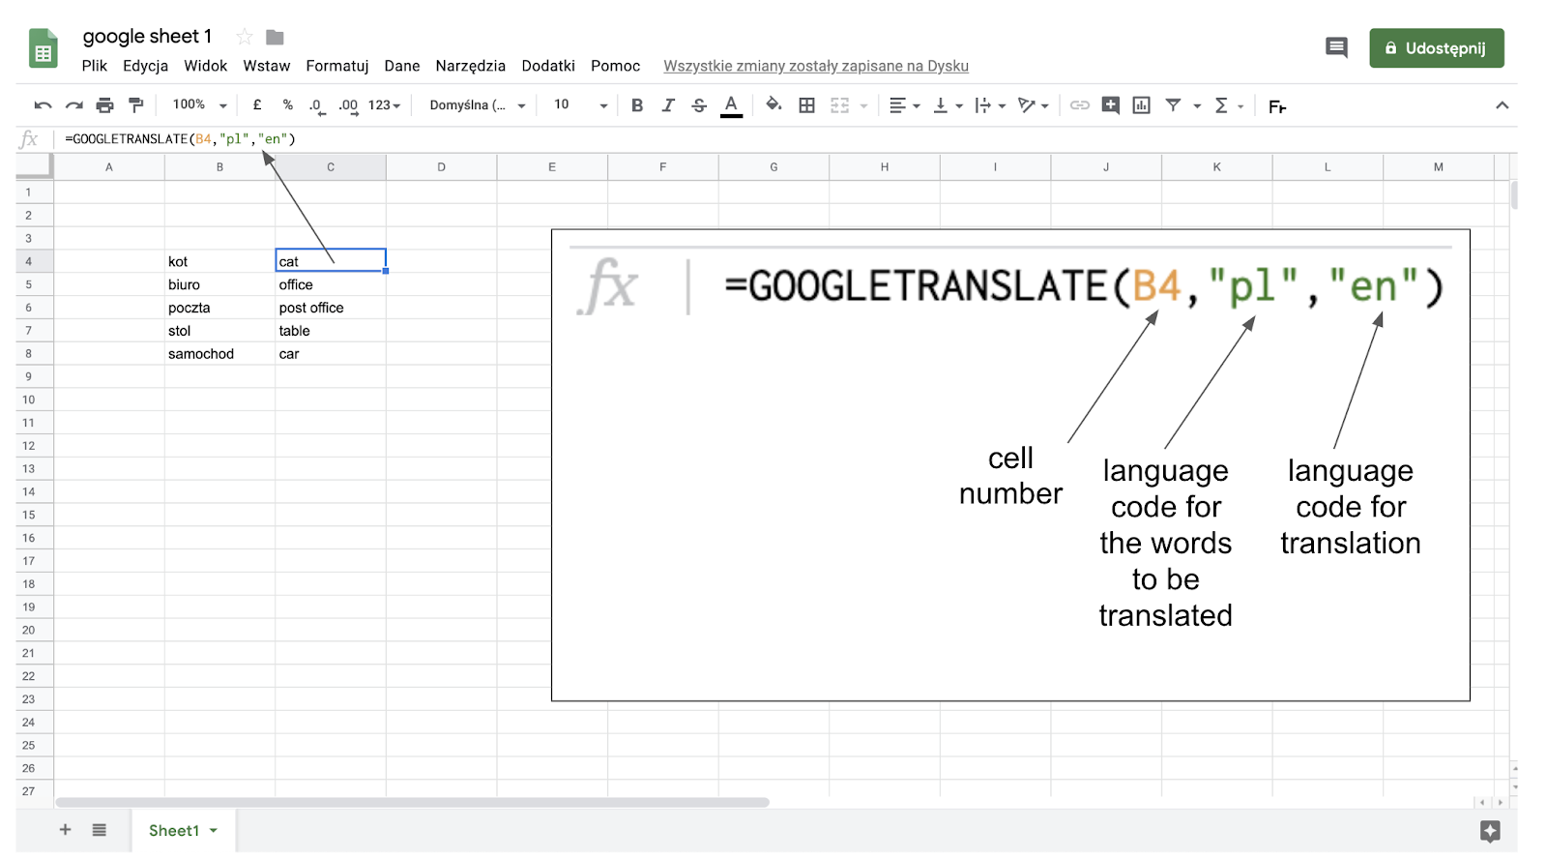Toggle strikethrough formatting

pos(699,105)
